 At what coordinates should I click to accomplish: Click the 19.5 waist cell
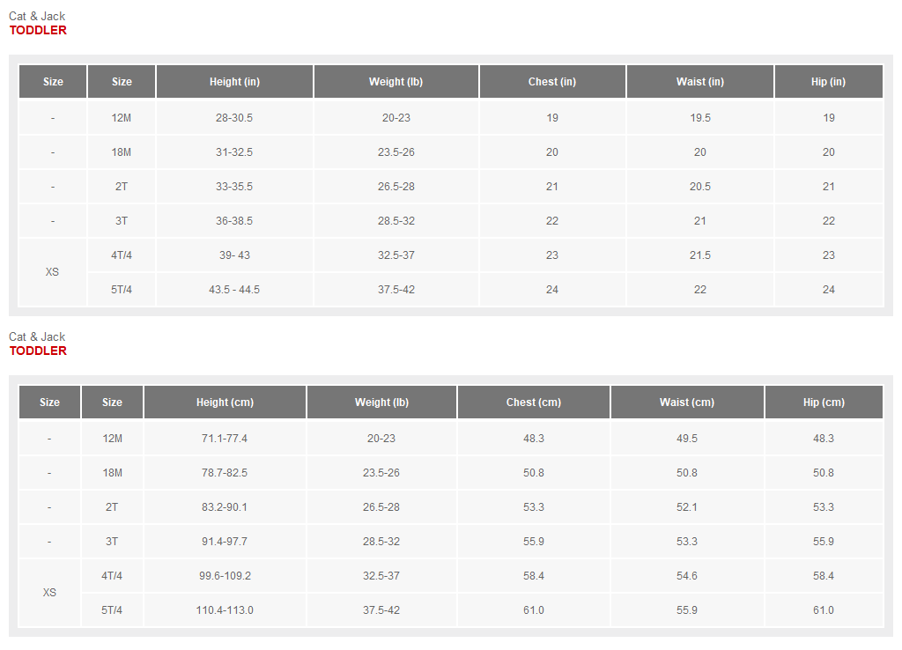[699, 118]
